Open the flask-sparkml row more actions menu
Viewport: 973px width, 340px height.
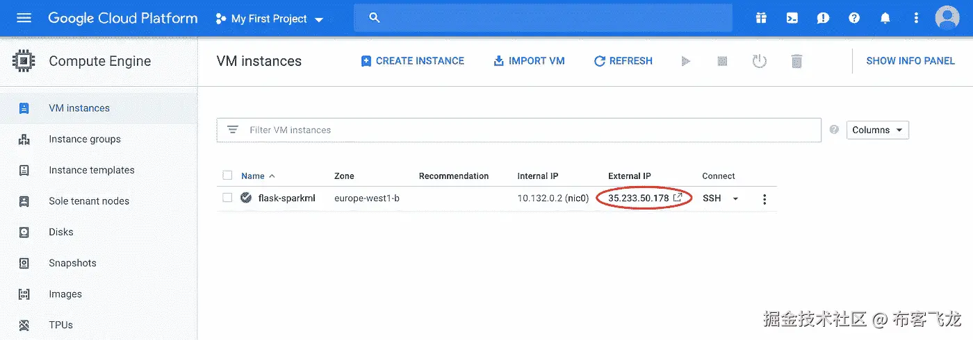point(764,199)
